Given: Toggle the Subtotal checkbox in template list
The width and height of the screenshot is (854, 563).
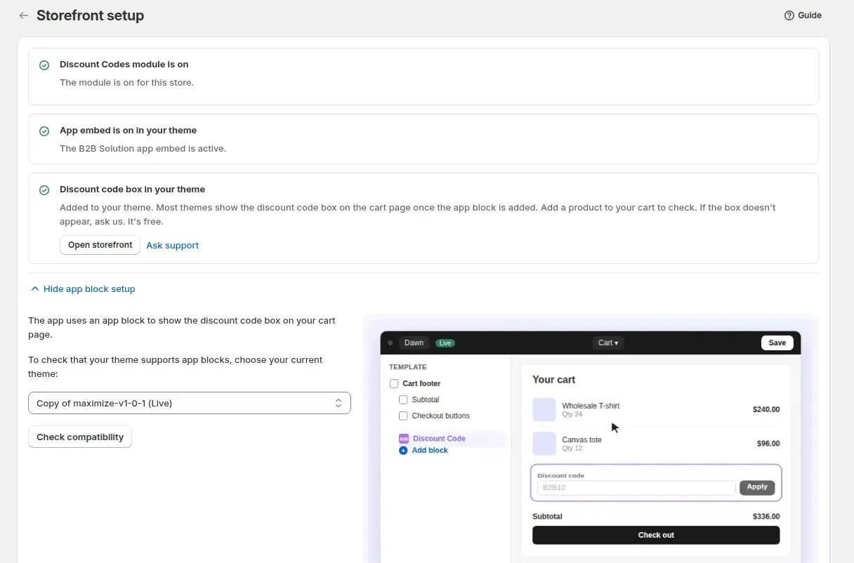Looking at the screenshot, I should (403, 399).
